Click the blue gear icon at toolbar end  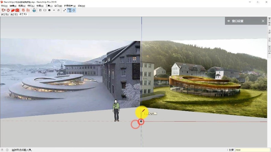coord(74,10)
